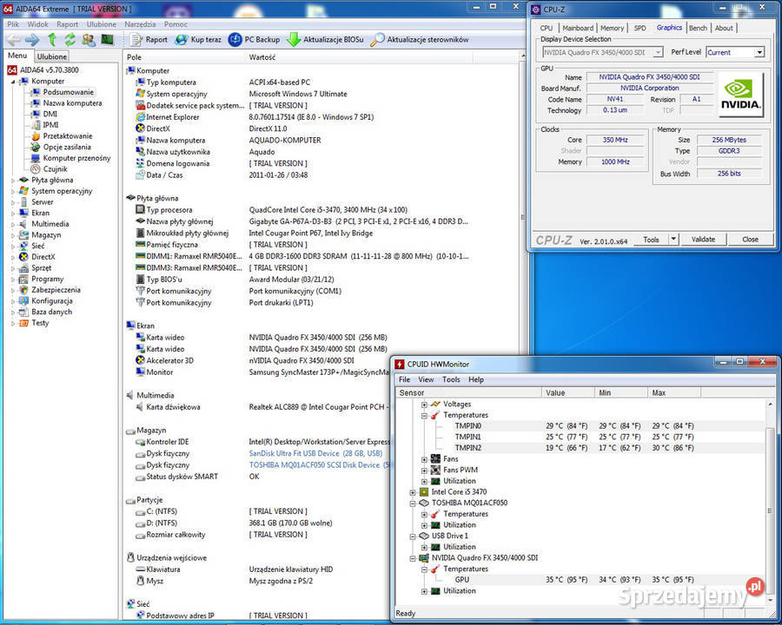
Task: Open the Display Device Selection dropdown
Action: tap(602, 52)
